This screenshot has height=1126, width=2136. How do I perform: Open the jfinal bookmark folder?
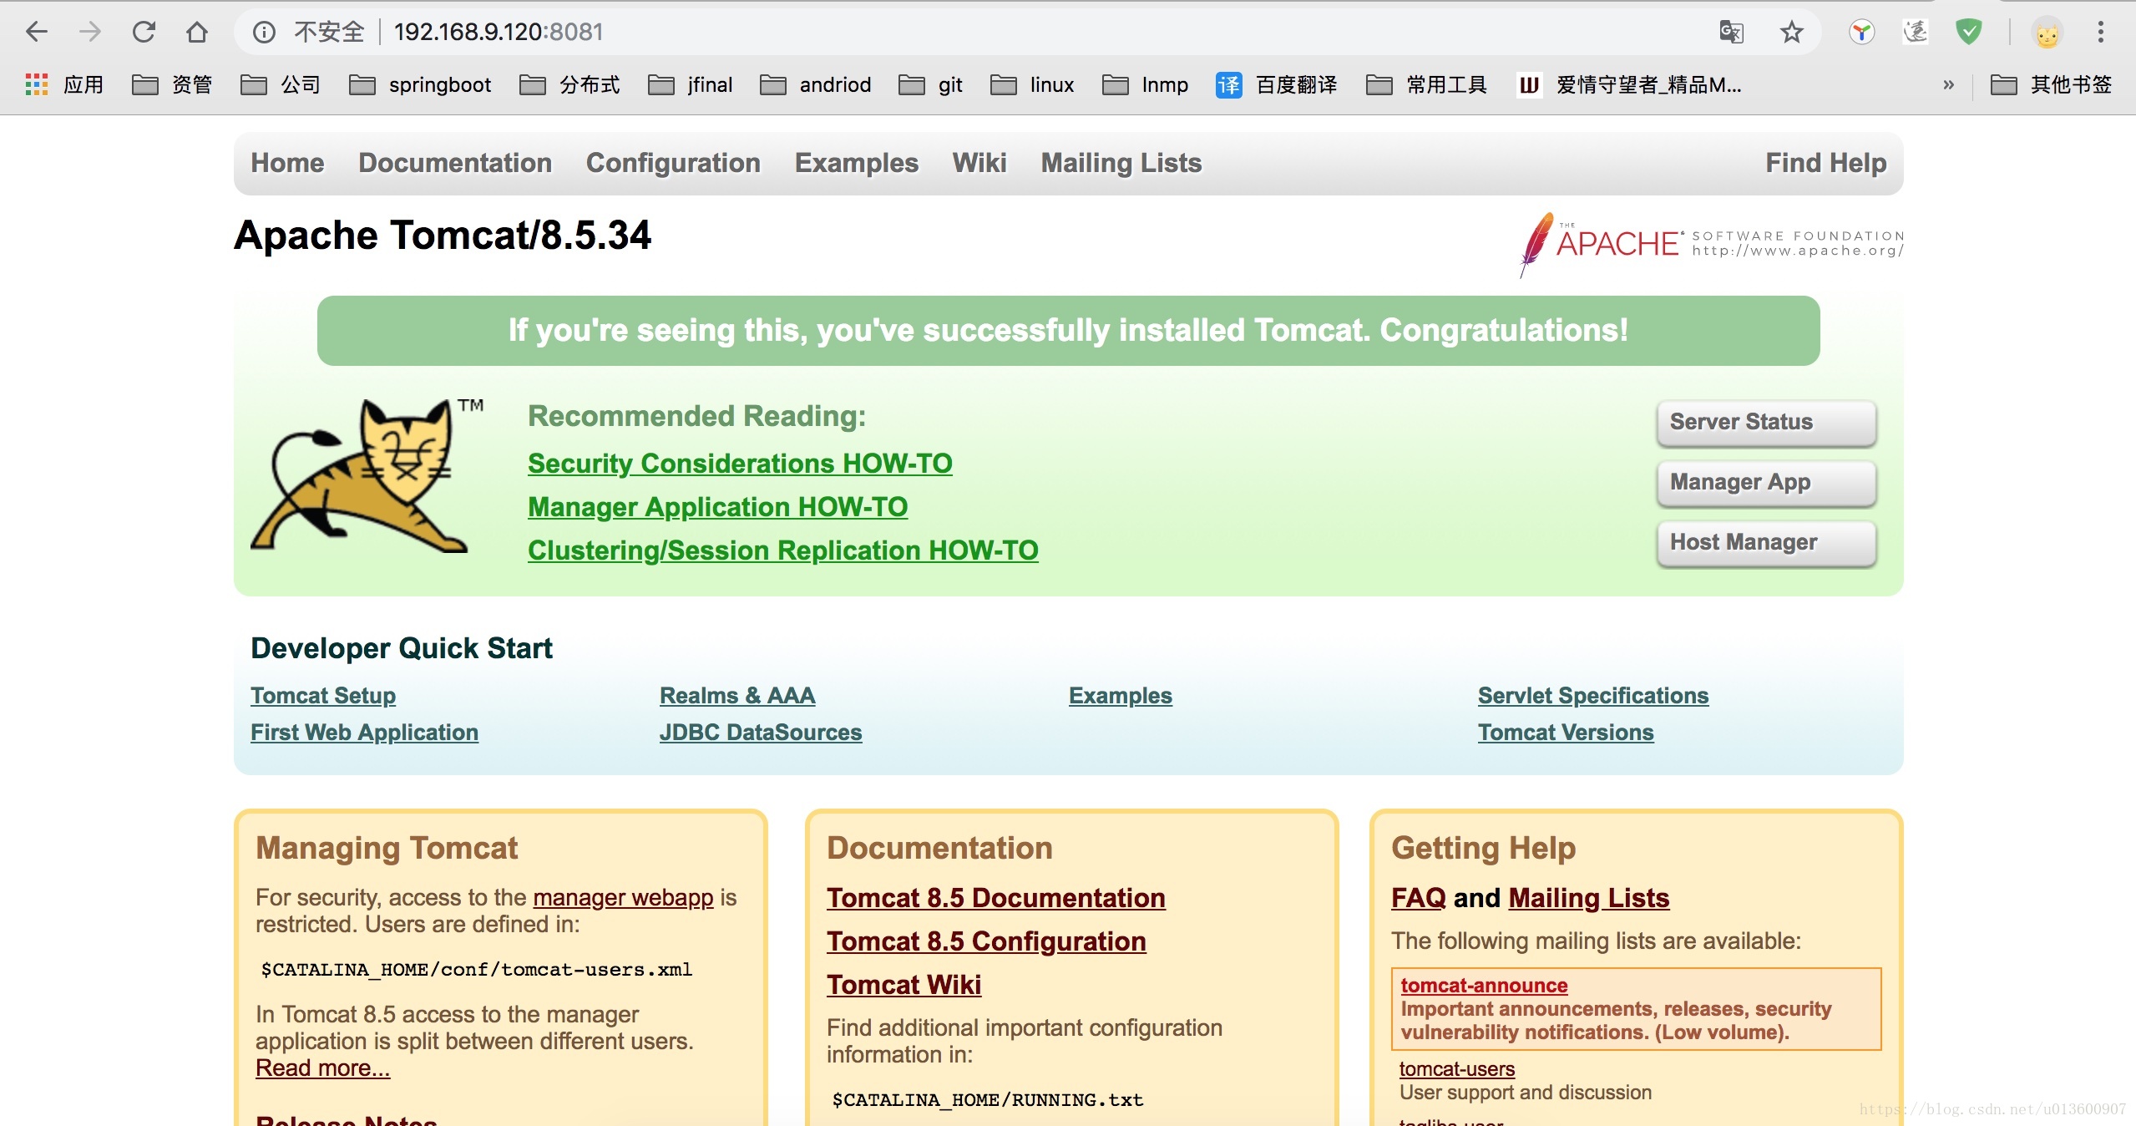tap(691, 84)
